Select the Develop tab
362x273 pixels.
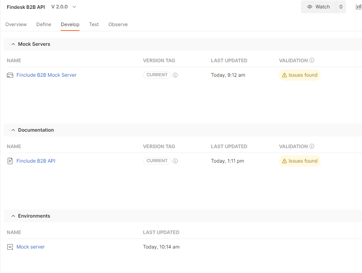click(70, 24)
